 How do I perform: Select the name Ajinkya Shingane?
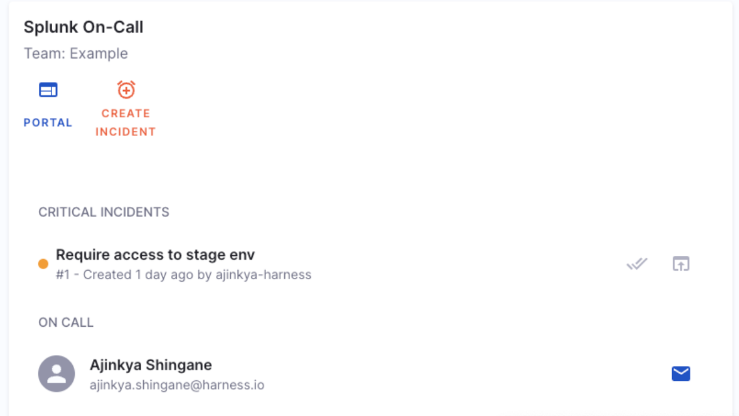(x=151, y=365)
